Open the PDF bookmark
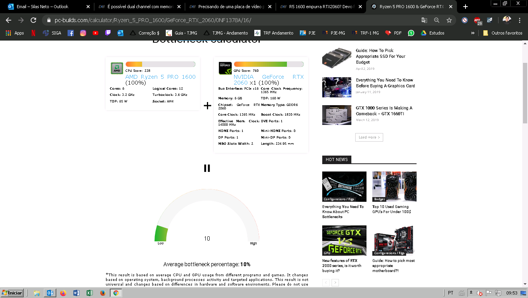The height and width of the screenshot is (298, 528). [393, 33]
